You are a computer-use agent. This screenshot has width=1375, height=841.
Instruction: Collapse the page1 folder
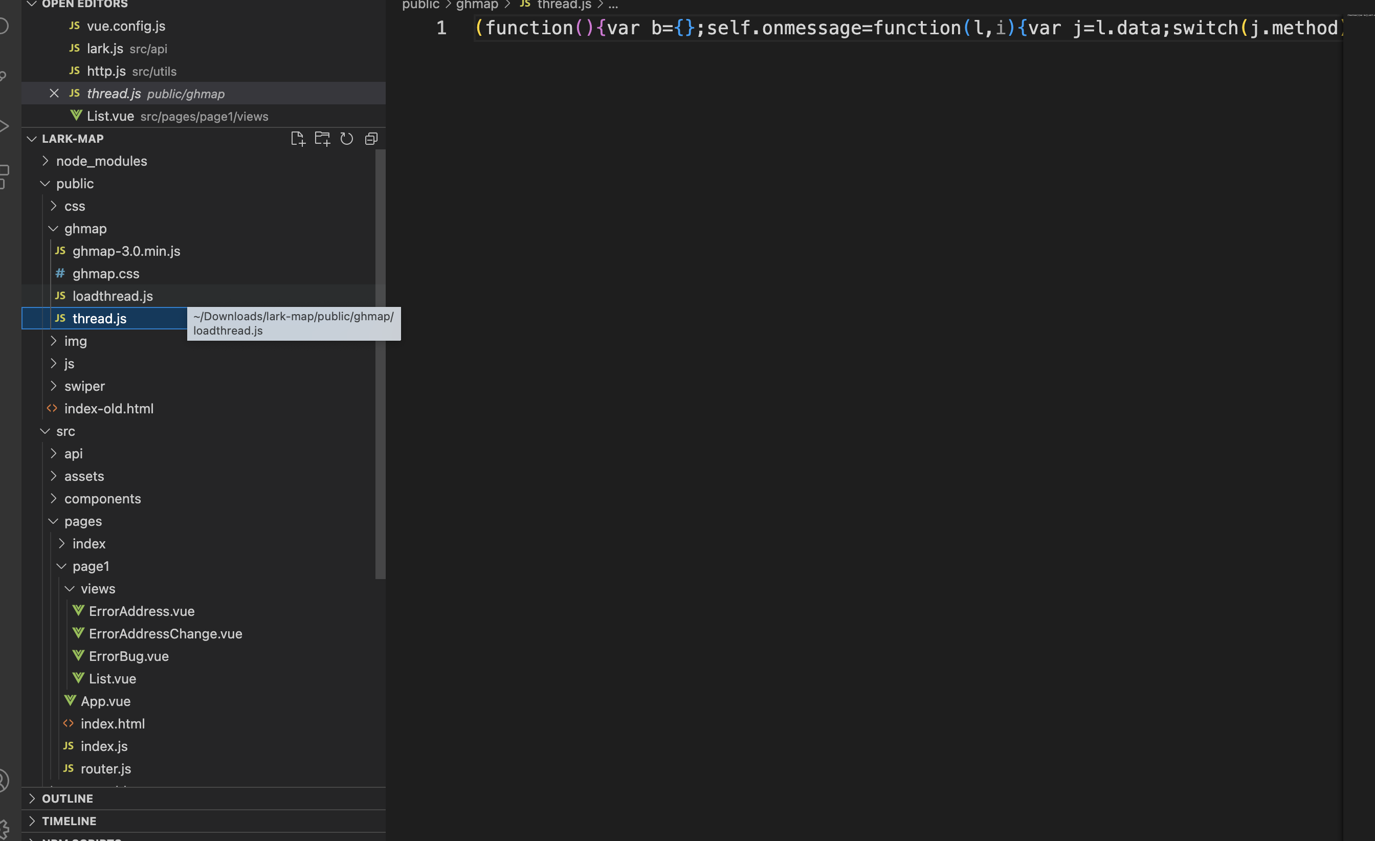click(198, 566)
